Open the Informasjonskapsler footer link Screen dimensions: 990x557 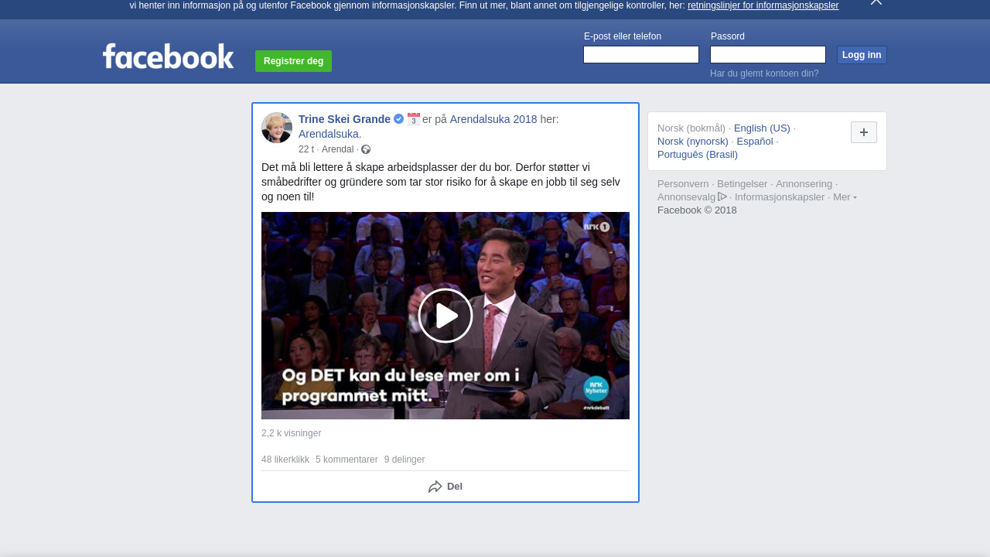(x=780, y=197)
